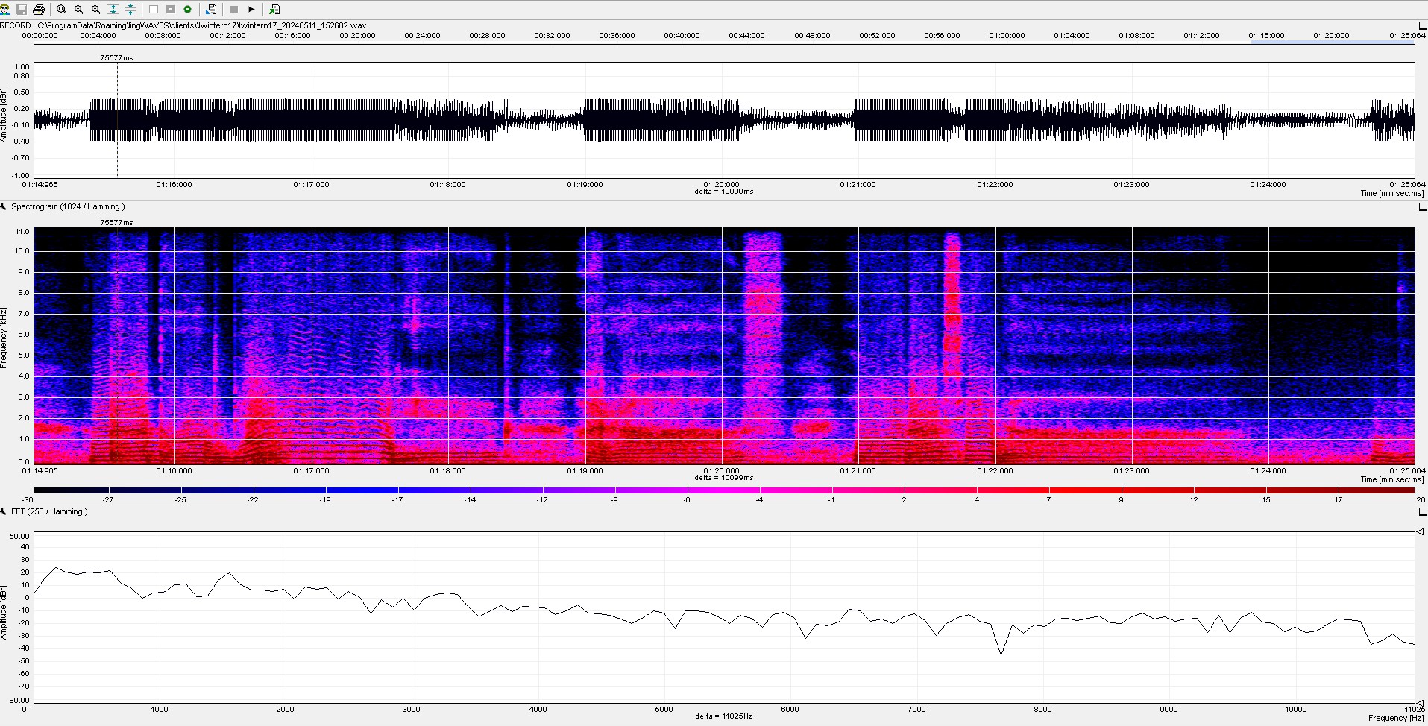
Task: Click the waveform delta = 10099ms label
Action: click(724, 192)
